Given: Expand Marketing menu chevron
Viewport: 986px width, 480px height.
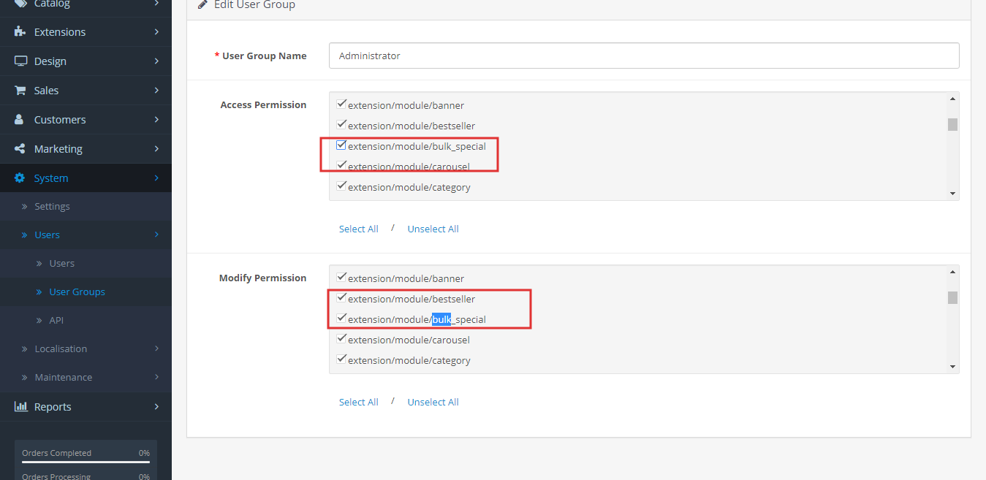Looking at the screenshot, I should point(156,149).
